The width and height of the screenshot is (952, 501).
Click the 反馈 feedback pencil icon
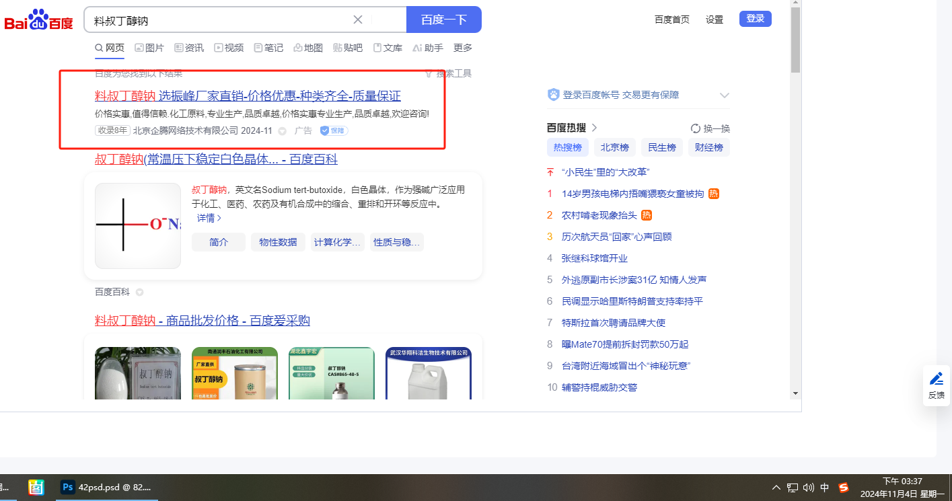click(x=936, y=379)
